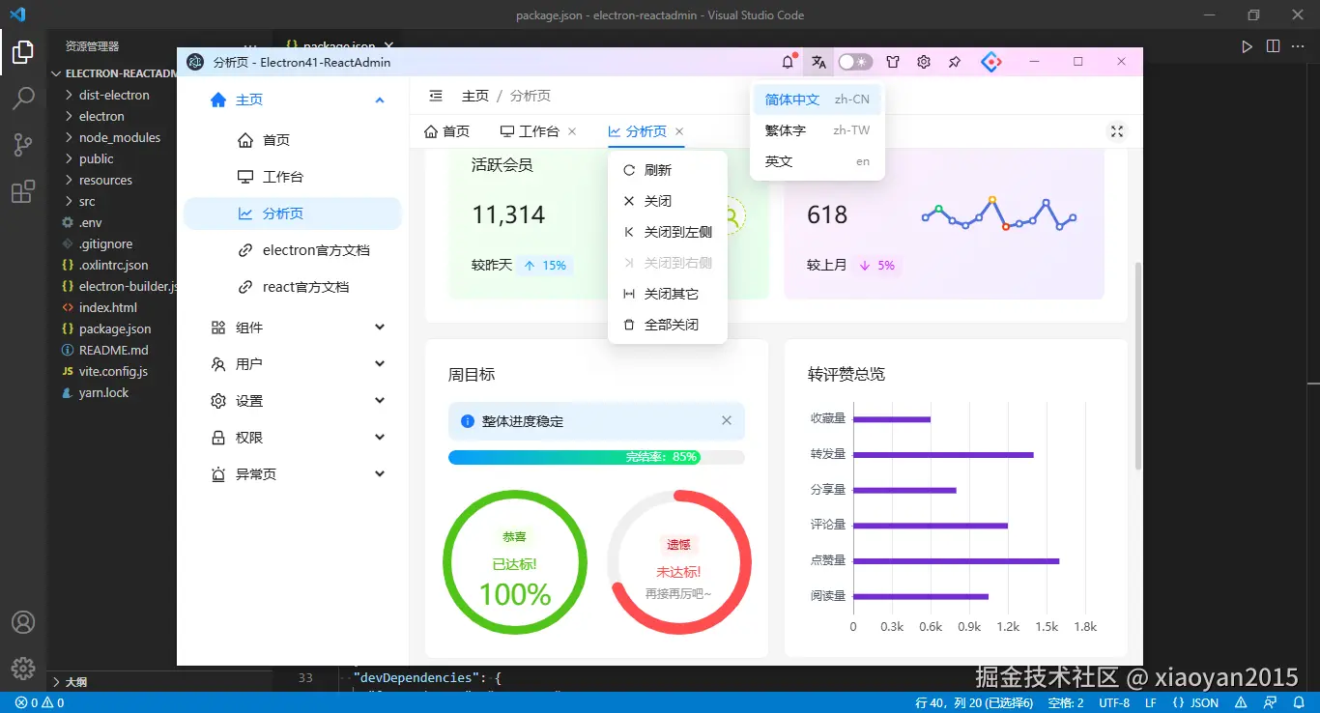Open vite.config.js in VS Code explorer
Screen dimensions: 1320x713
pyautogui.click(x=112, y=371)
